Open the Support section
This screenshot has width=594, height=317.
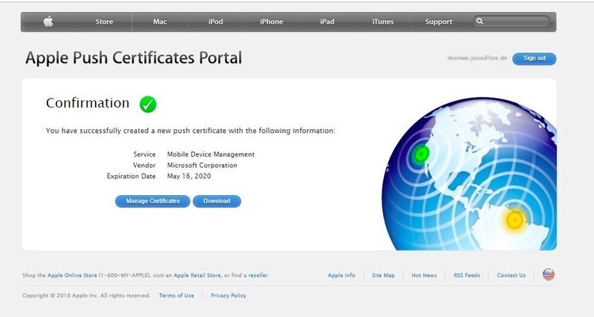pyautogui.click(x=438, y=22)
